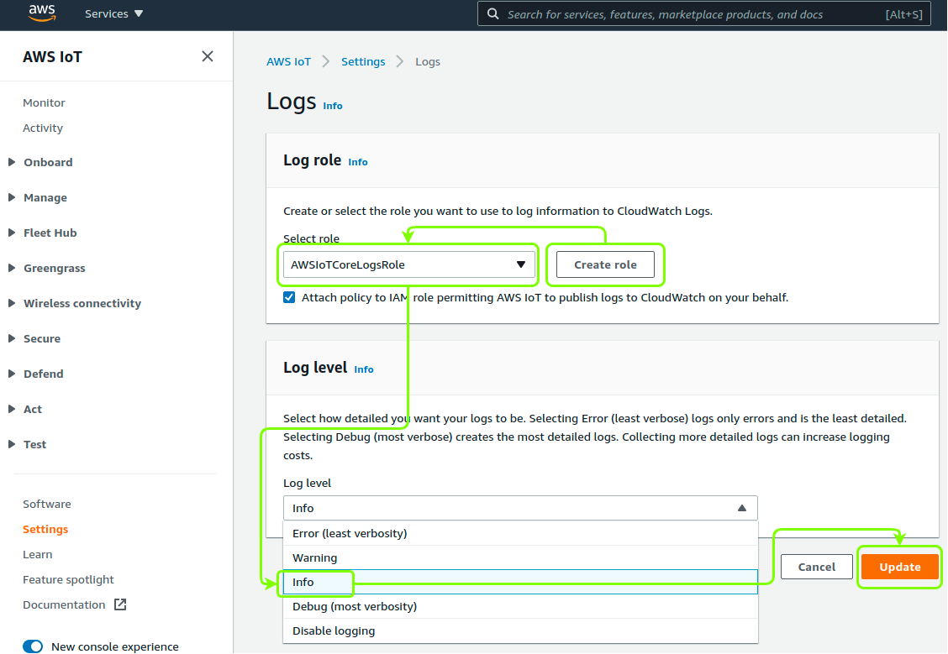Click the AWS IoT sidebar title

pos(53,57)
